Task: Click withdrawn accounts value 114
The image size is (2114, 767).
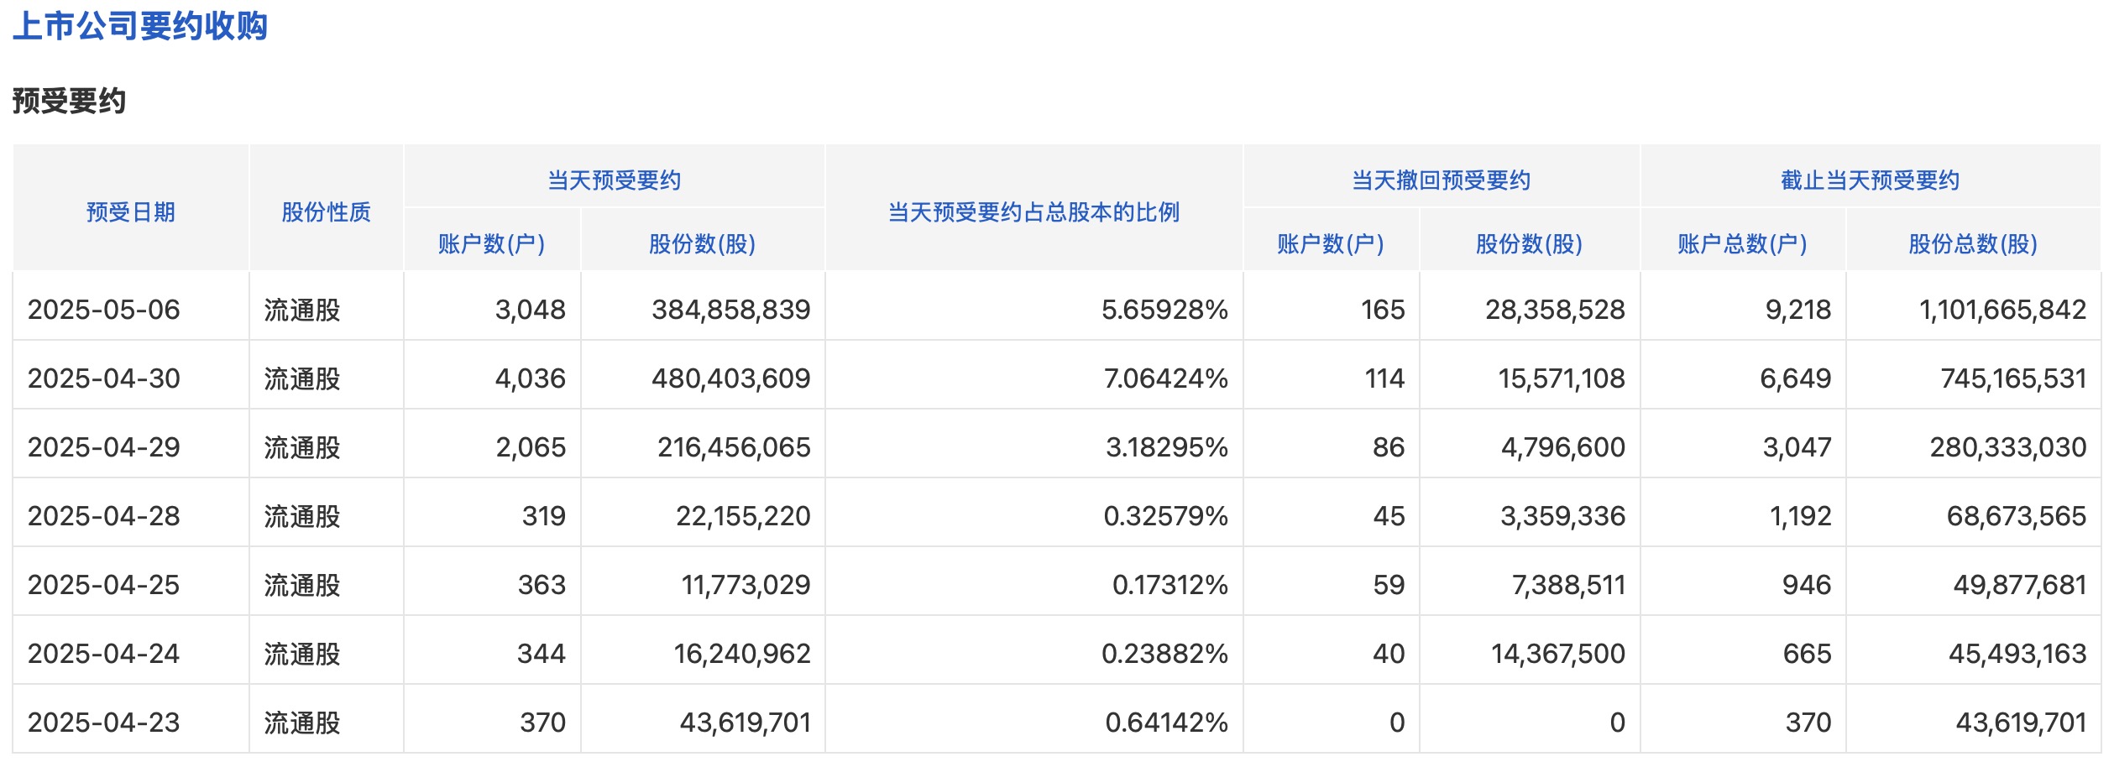Action: (x=1385, y=378)
